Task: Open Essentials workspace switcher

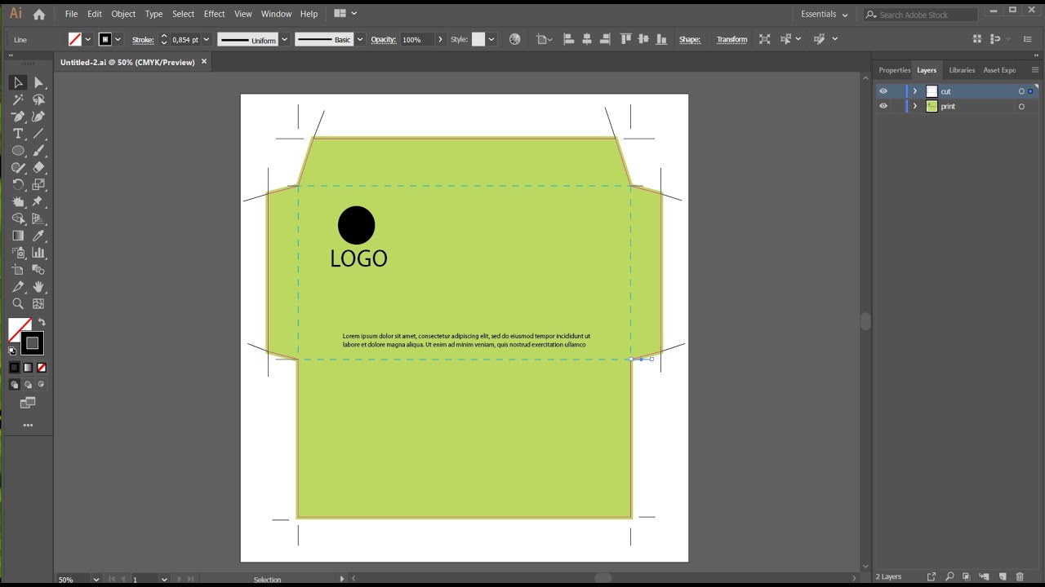Action: tap(824, 14)
